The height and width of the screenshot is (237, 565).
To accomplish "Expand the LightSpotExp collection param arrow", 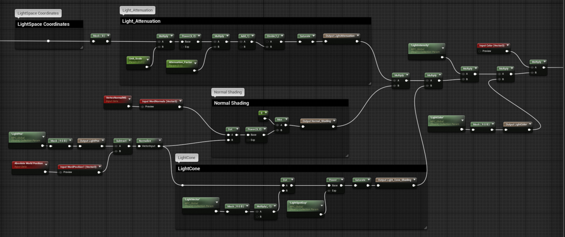I will point(322,206).
